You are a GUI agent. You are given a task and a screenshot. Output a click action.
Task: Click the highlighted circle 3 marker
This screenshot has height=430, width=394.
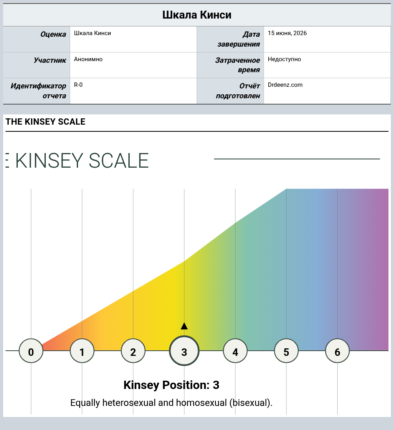[184, 351]
